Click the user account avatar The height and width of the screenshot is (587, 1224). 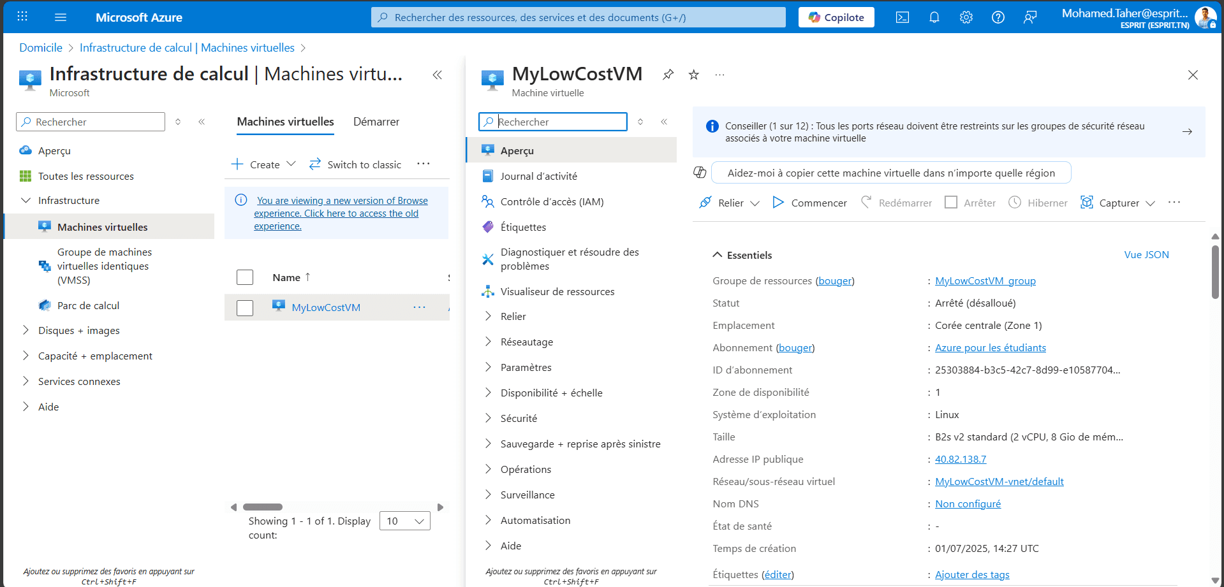coord(1205,17)
